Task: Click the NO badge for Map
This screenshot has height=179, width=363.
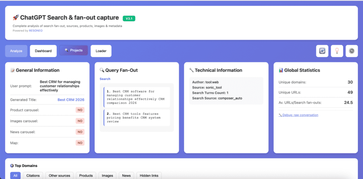Action: point(80,143)
